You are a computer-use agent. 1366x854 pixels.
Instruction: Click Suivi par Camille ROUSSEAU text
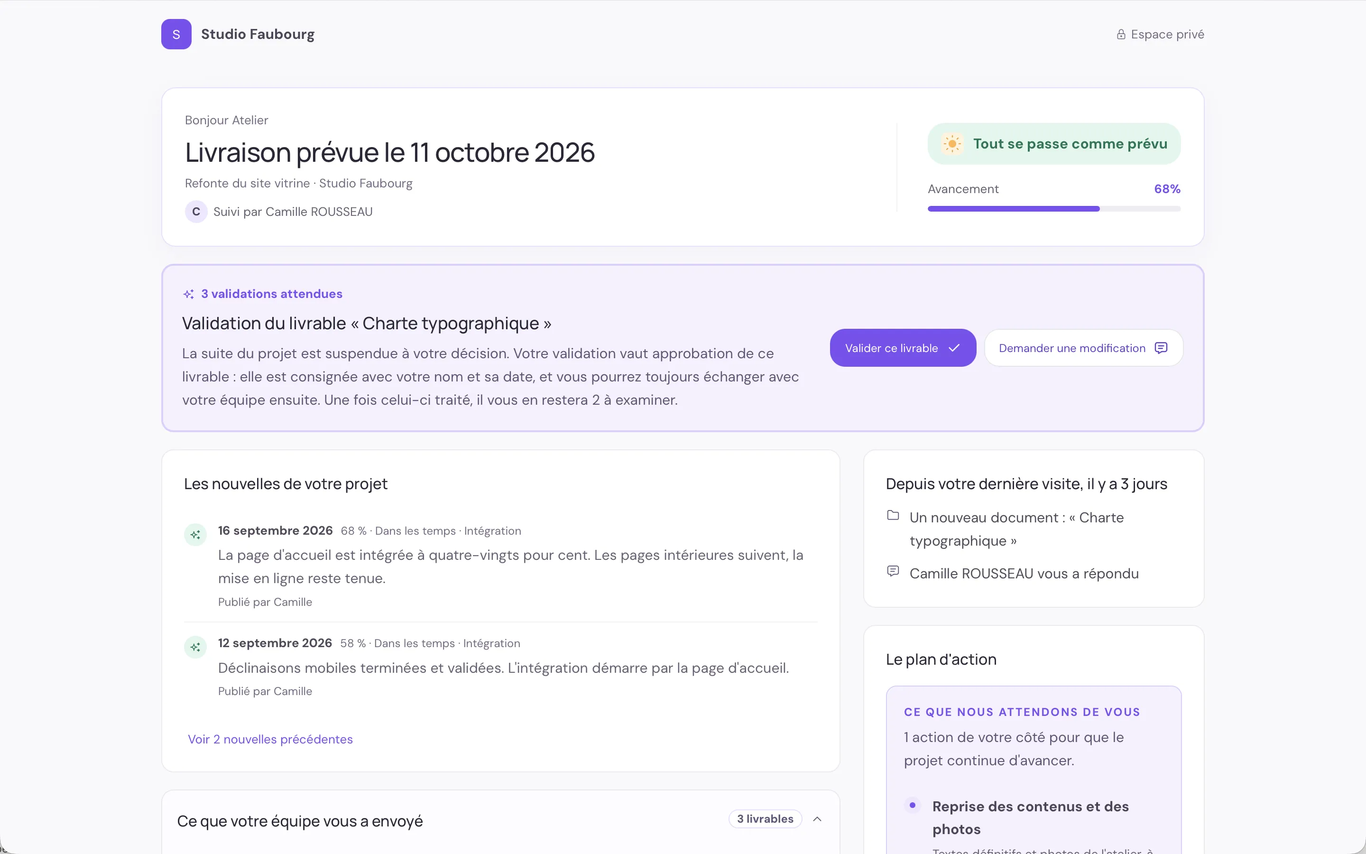click(293, 212)
